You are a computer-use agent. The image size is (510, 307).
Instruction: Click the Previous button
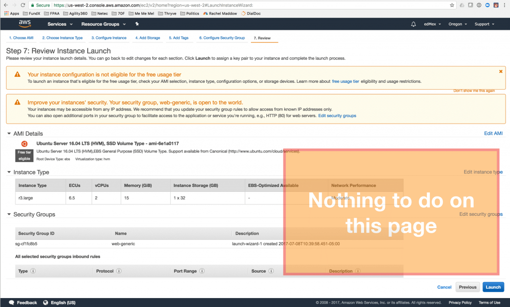point(467,287)
